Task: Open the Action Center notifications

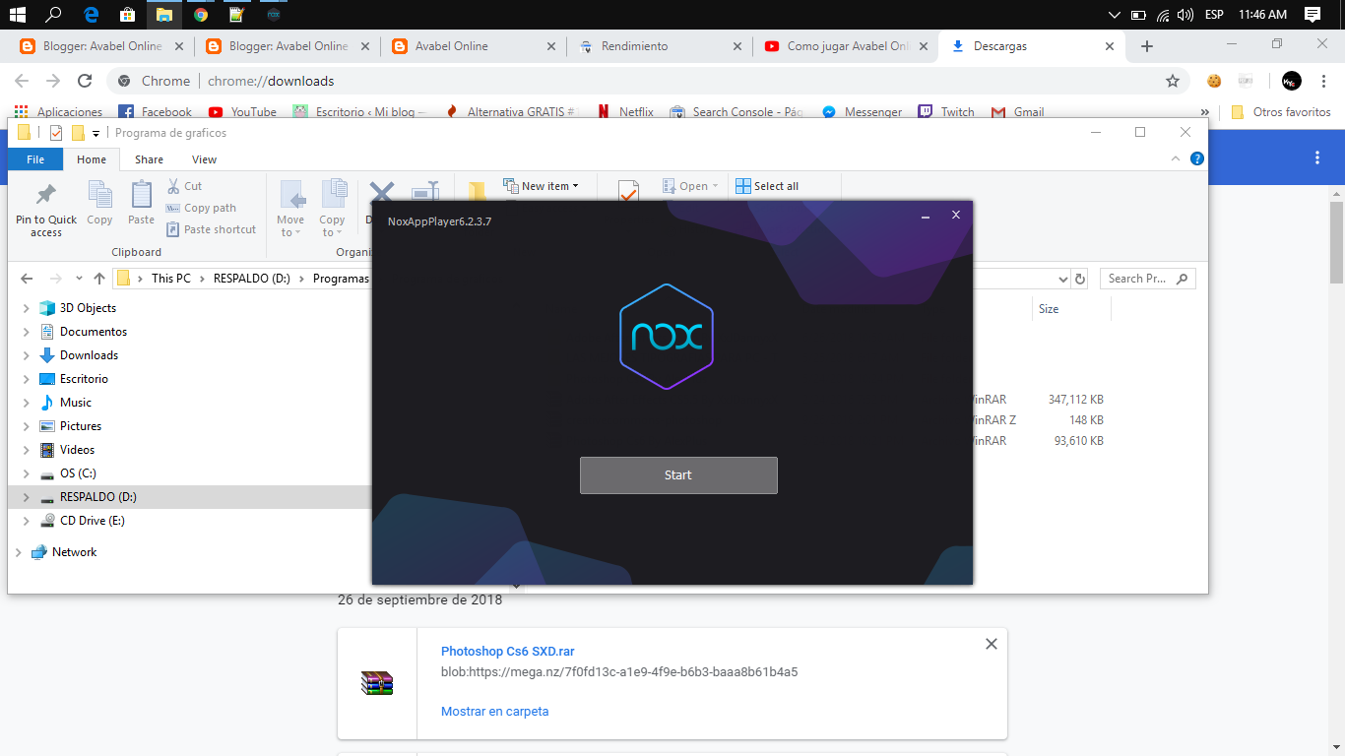Action: (1312, 15)
